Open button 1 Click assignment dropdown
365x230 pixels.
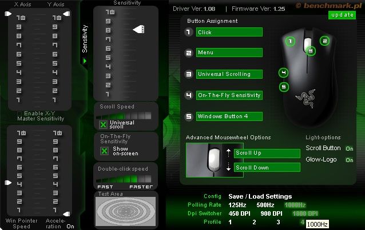click(x=229, y=32)
